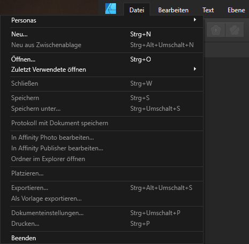Screen dimensions: 249x244
Task: Open the Text menu
Action: [x=208, y=10]
